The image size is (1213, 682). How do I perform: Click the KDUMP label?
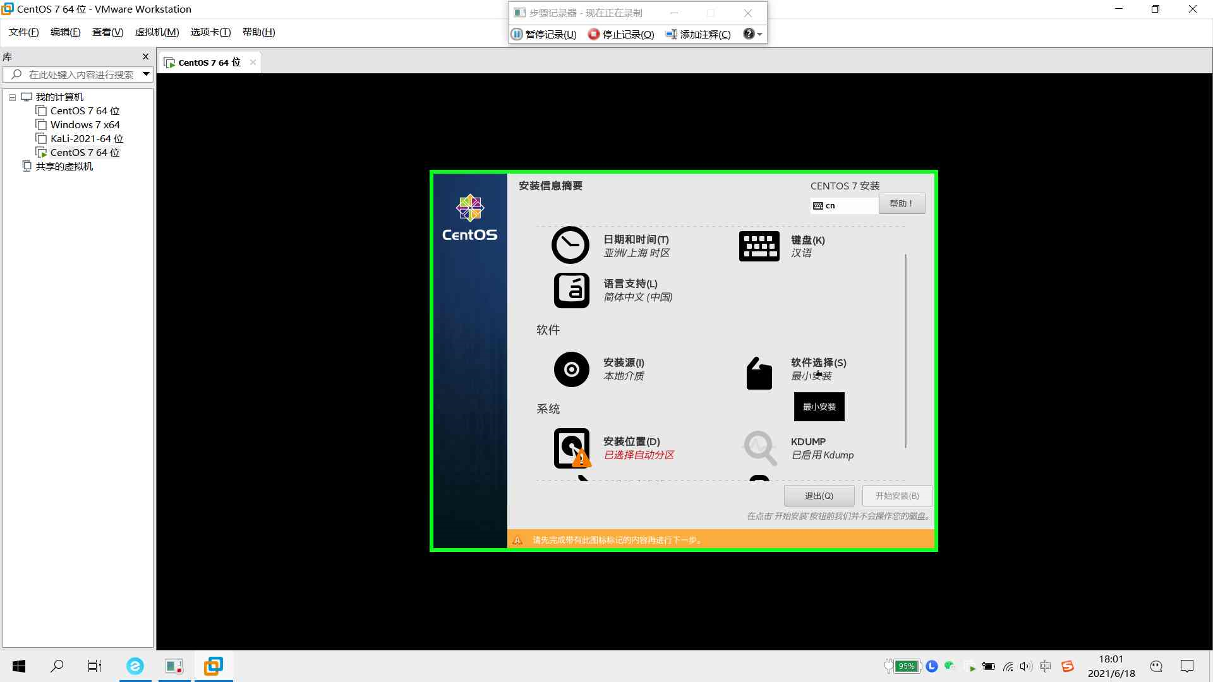(x=808, y=441)
